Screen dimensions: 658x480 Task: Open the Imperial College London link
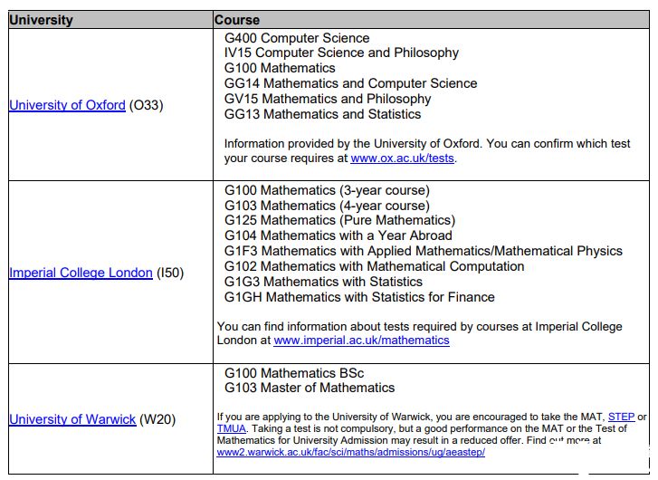[x=81, y=273]
